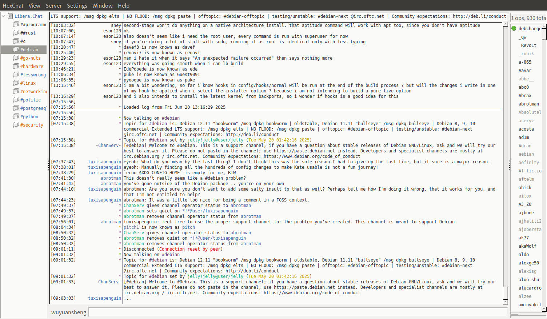Click the #hardware channel icon
547x319 pixels.
click(16, 66)
